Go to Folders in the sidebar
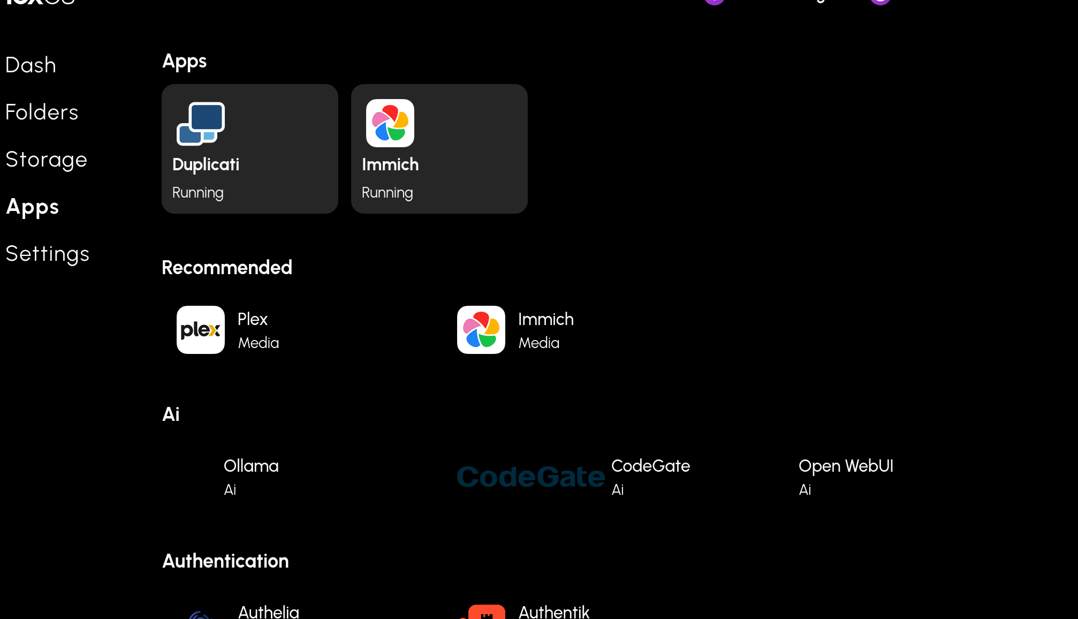The height and width of the screenshot is (619, 1078). click(x=42, y=112)
